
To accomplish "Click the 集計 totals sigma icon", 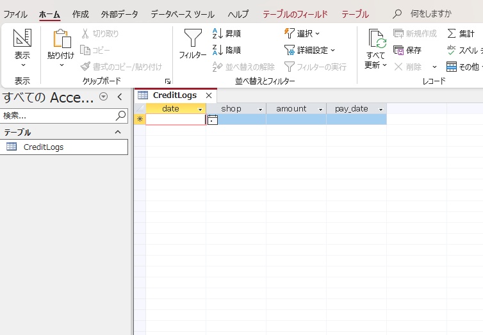I will [x=452, y=33].
